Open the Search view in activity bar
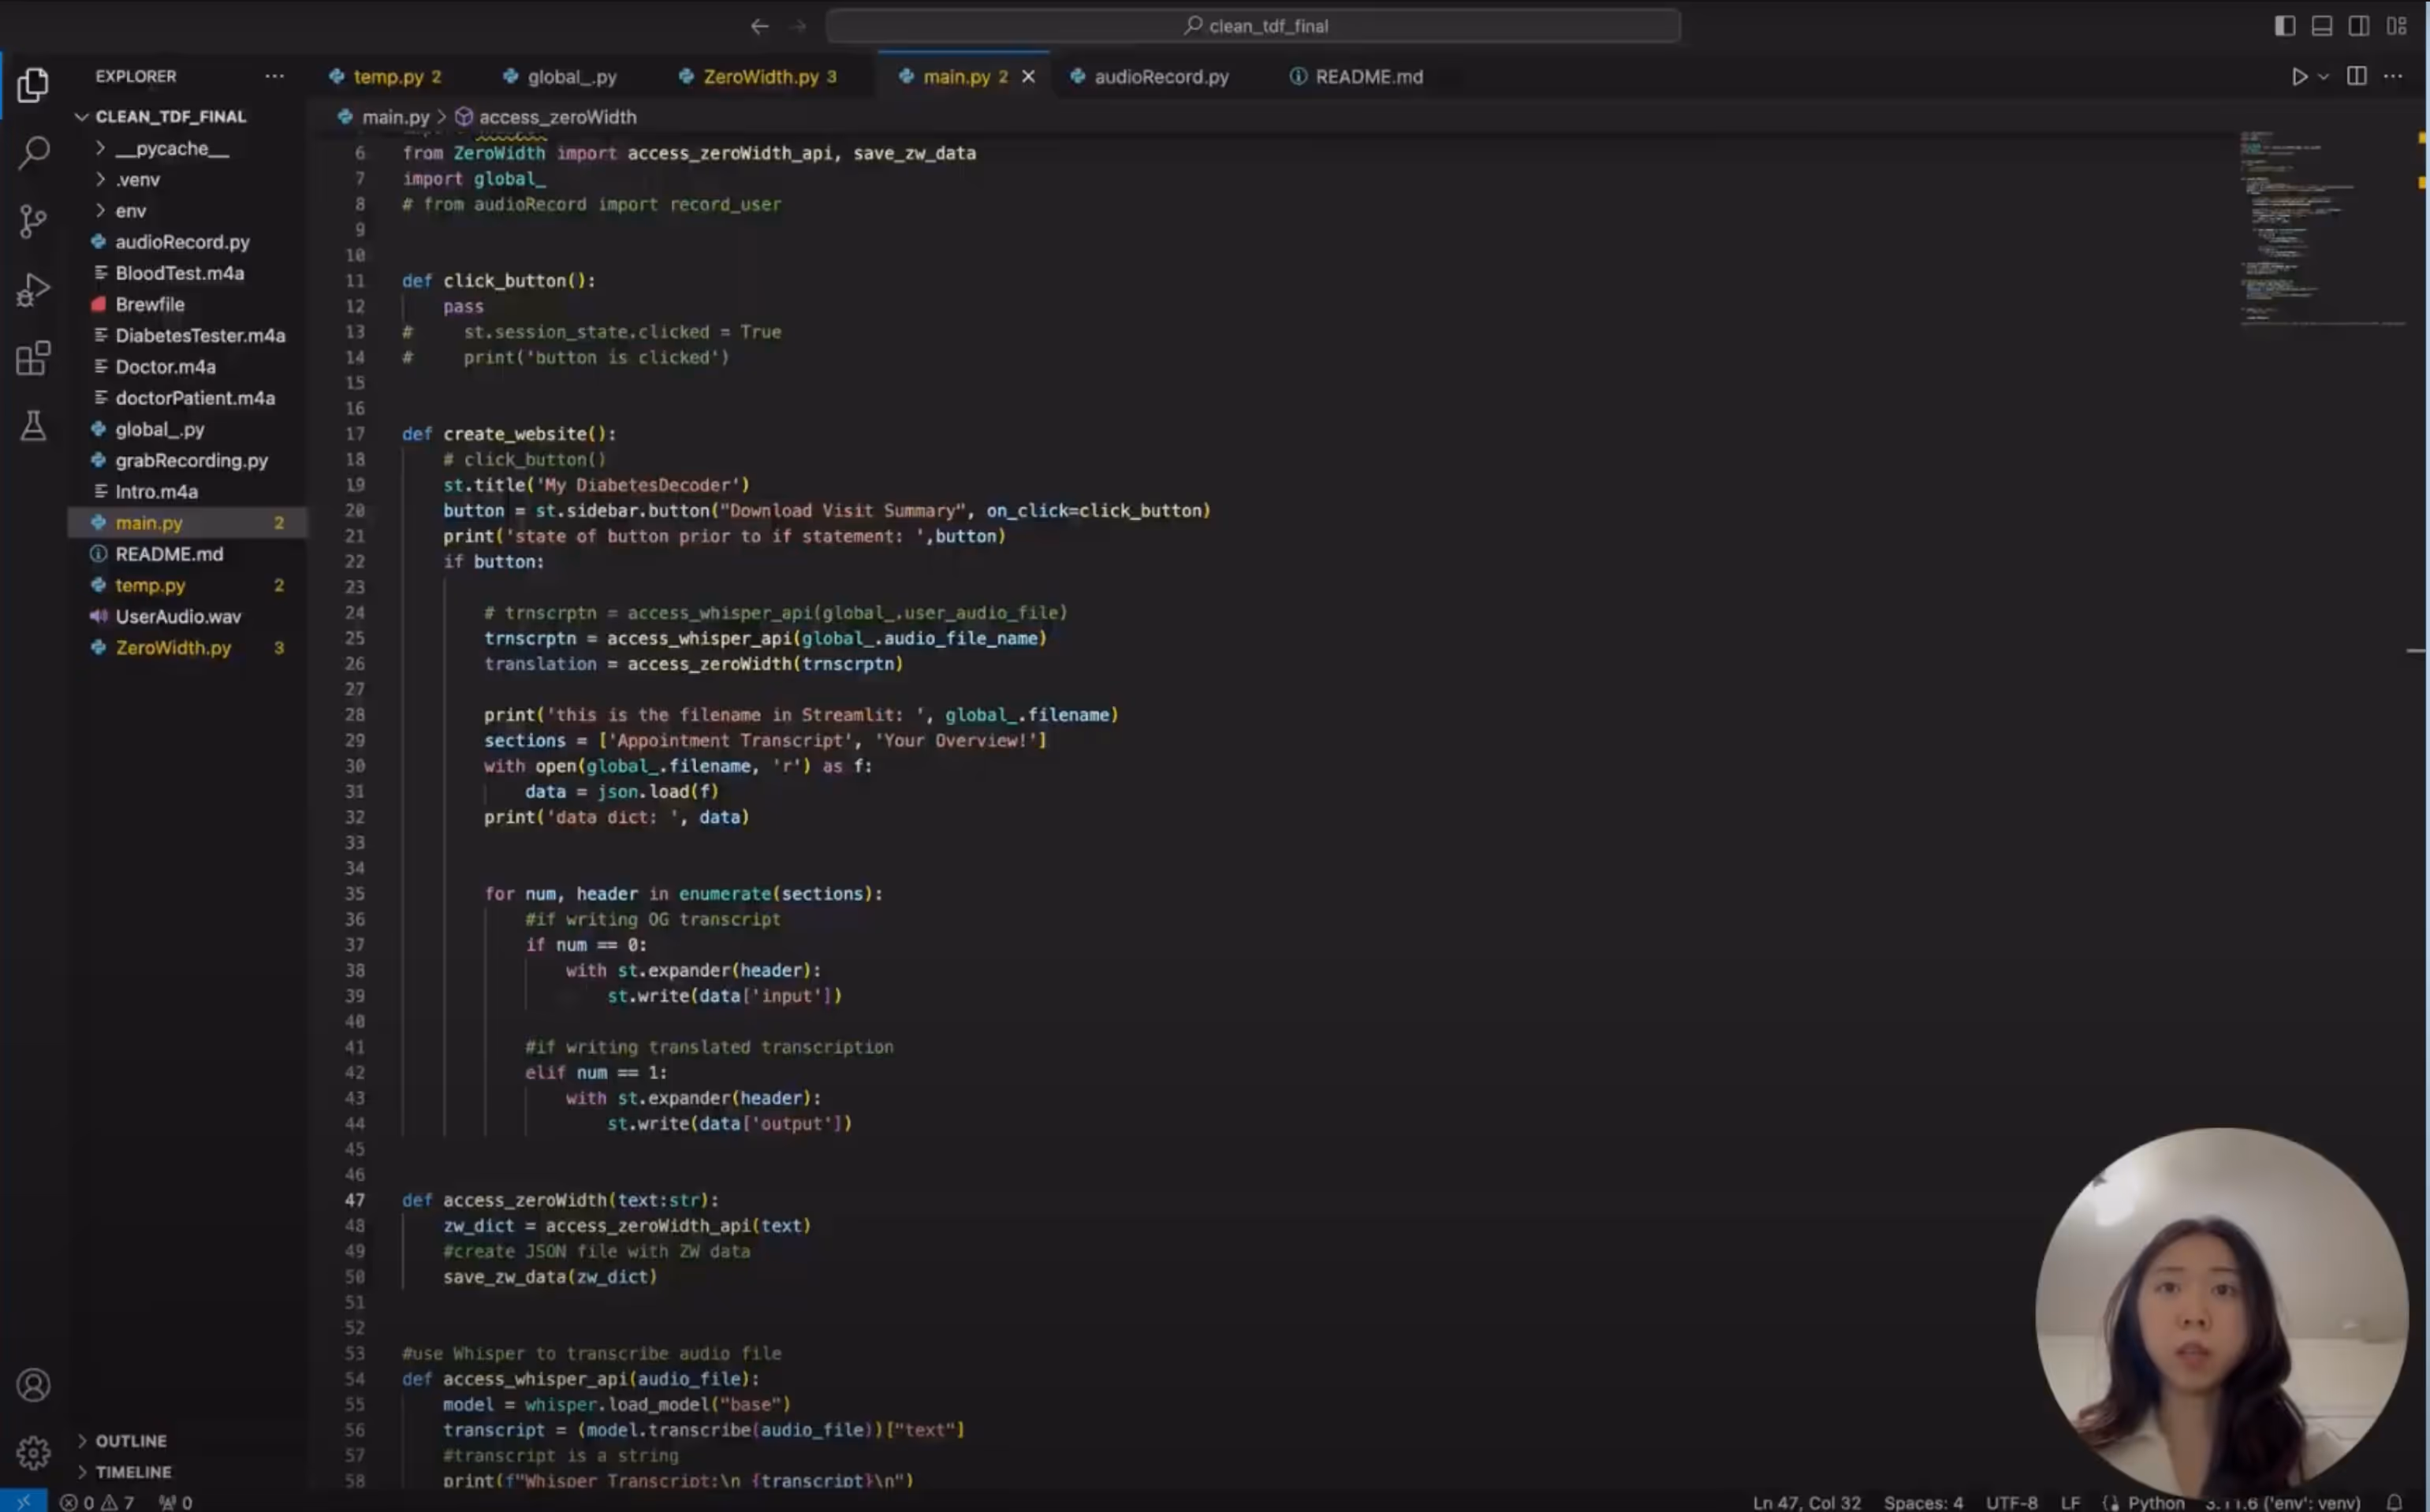Image resolution: width=2430 pixels, height=1512 pixels. (x=33, y=153)
